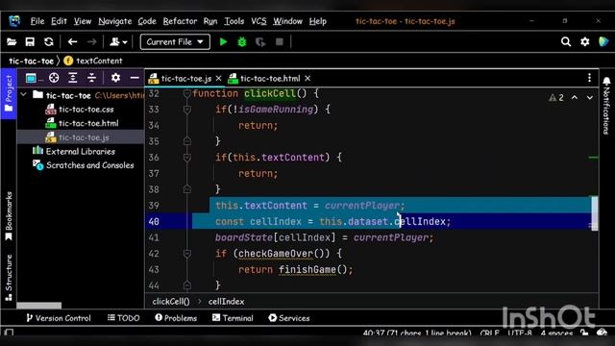Click Collapse All in project panel
This screenshot has width=615, height=346.
click(x=91, y=78)
